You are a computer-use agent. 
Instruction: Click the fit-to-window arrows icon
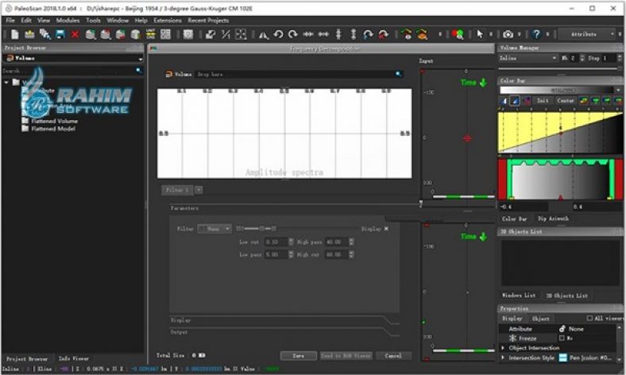241,35
